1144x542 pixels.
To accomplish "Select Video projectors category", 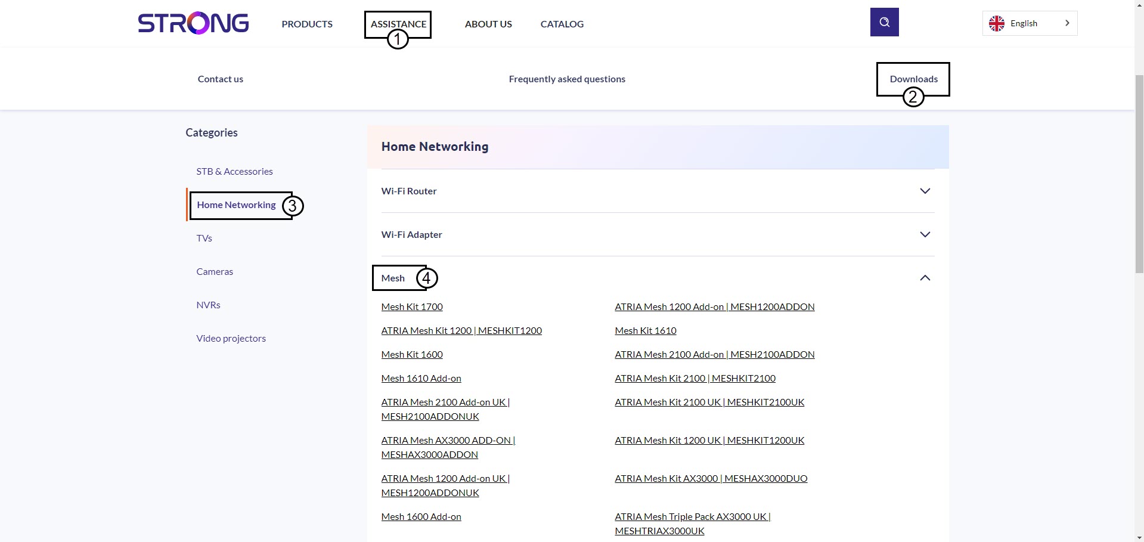I will (231, 338).
